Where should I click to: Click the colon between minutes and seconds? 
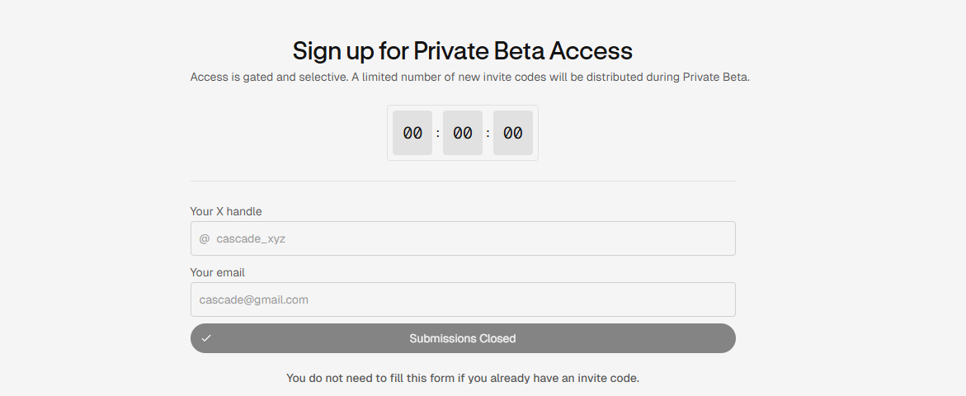click(x=488, y=133)
